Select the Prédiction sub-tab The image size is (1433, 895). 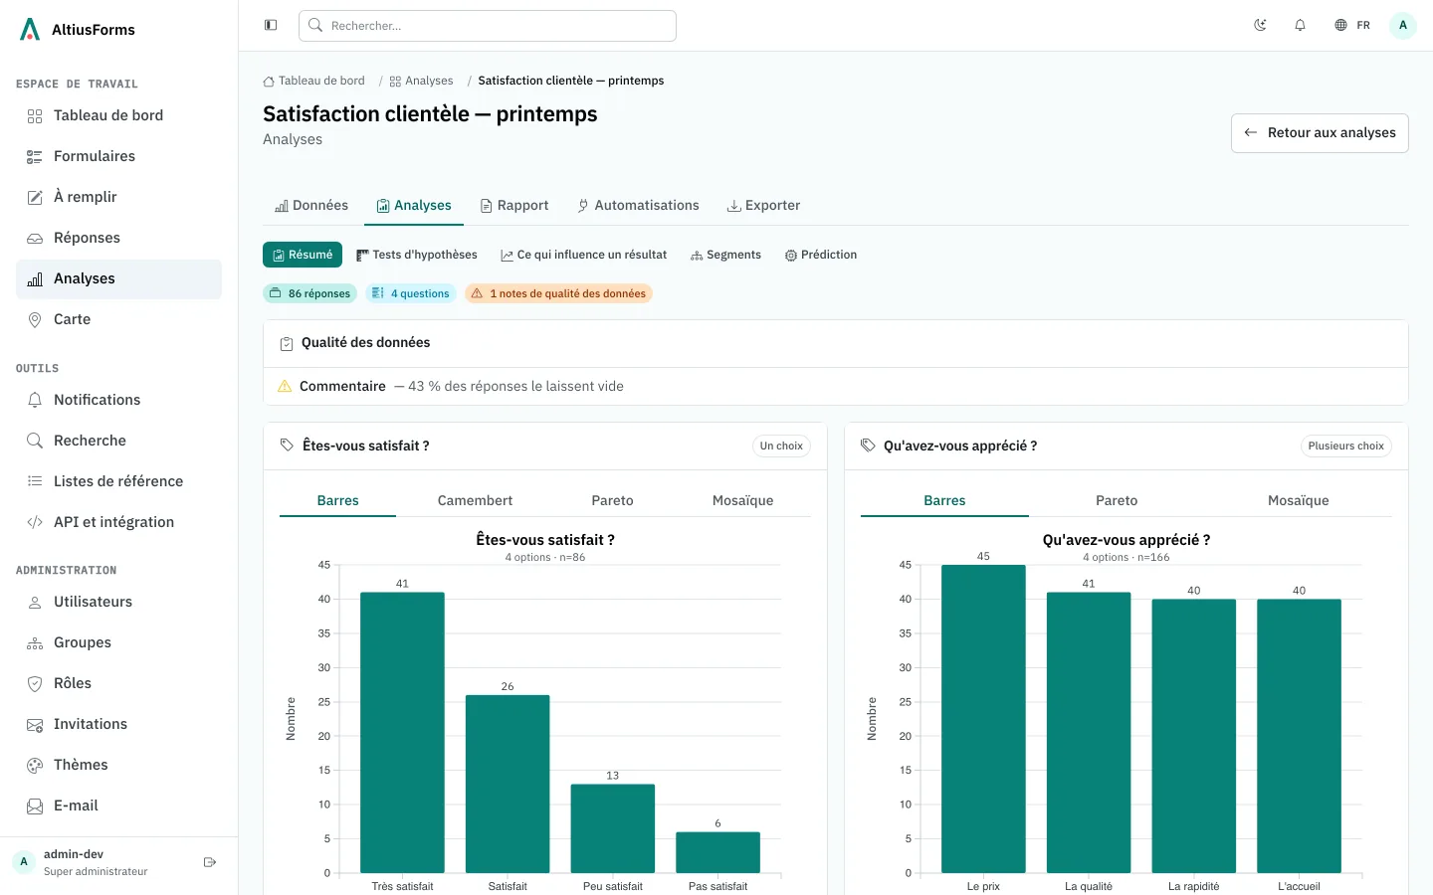pyautogui.click(x=821, y=255)
